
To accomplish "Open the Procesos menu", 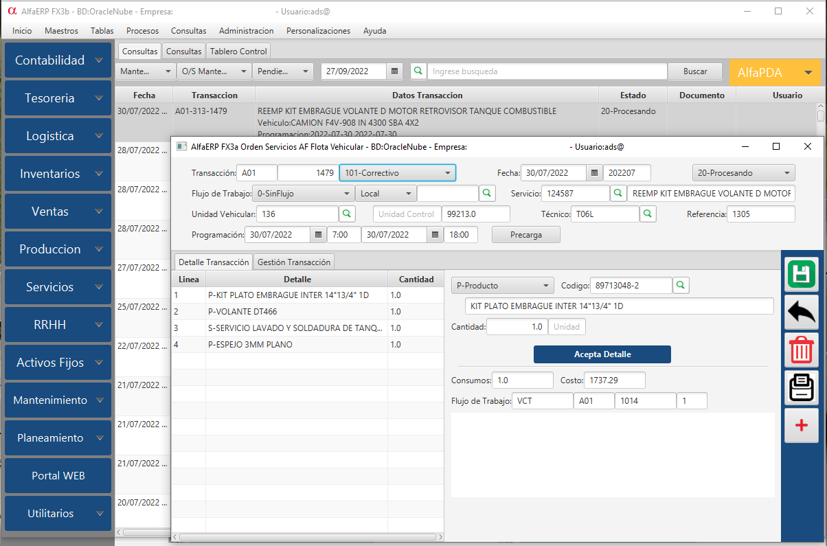I will click(x=142, y=31).
